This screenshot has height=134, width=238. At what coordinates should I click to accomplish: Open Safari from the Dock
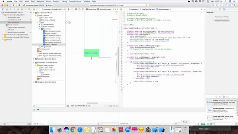[80, 130]
